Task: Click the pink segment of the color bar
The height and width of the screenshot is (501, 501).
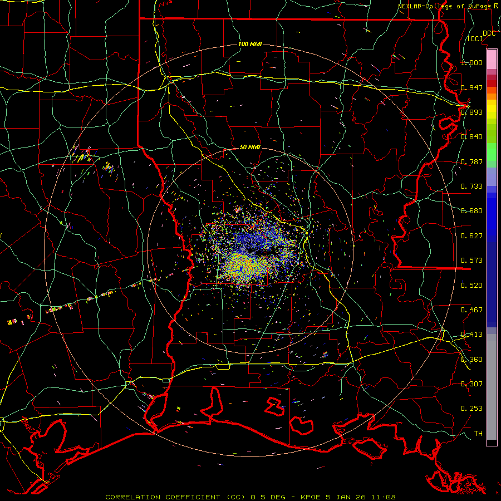Action: [x=492, y=59]
